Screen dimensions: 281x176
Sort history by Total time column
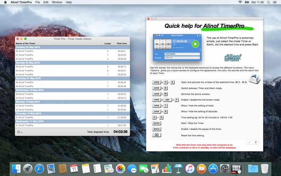coord(122,43)
